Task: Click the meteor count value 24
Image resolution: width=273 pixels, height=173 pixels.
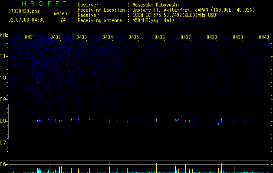Action: tap(63, 20)
